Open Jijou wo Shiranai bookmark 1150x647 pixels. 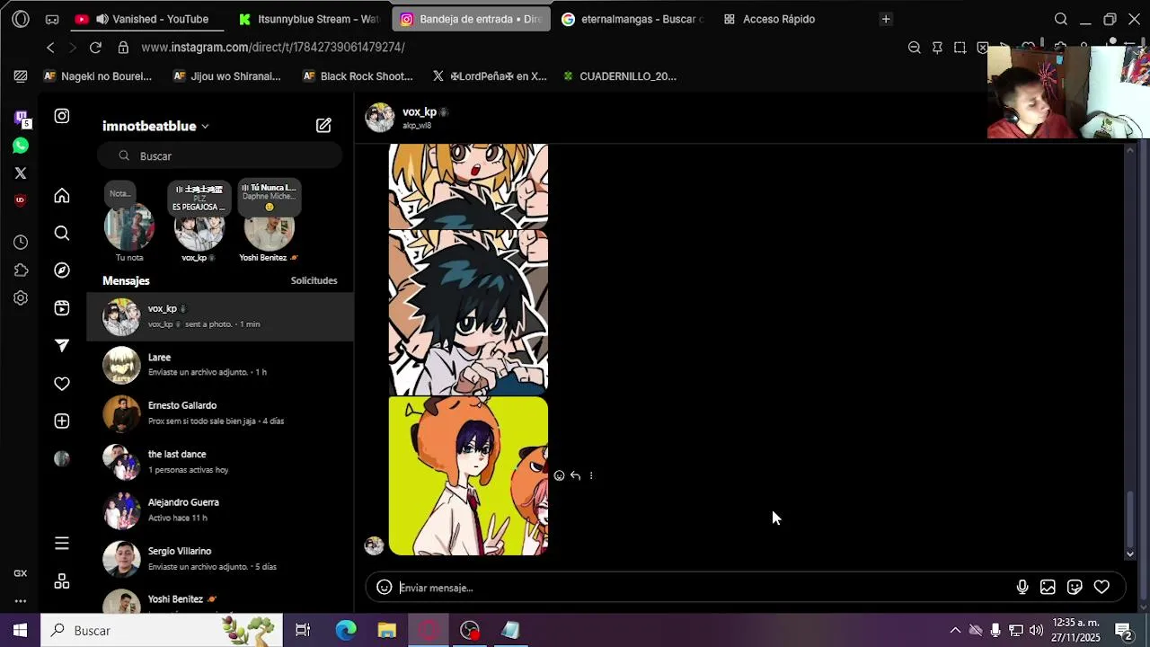click(x=226, y=76)
